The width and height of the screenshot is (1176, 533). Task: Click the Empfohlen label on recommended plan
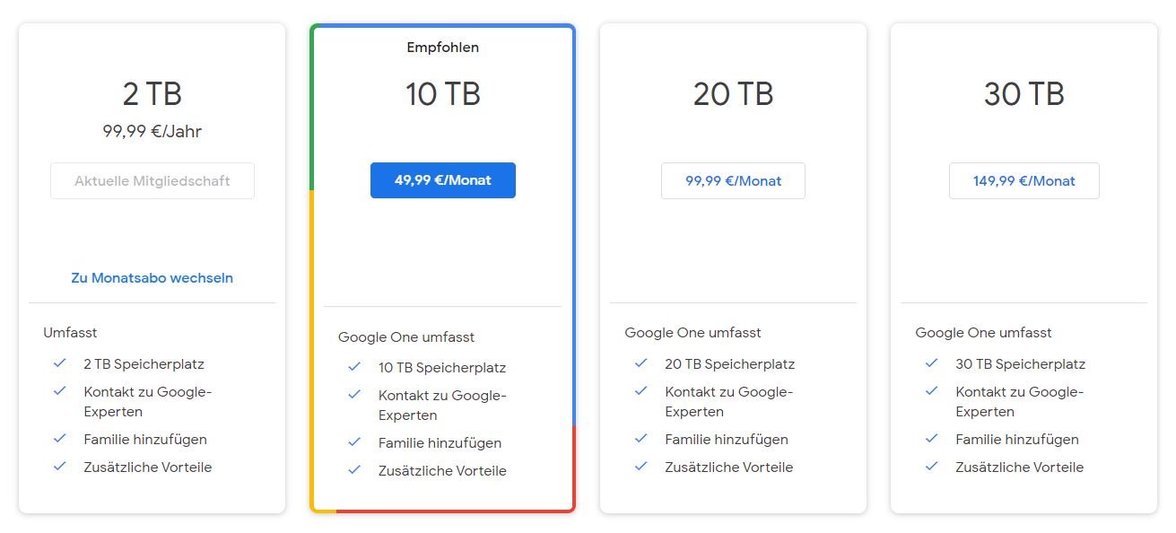(442, 48)
